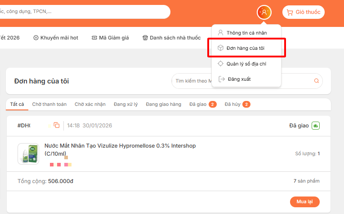Select Thông tin cá nhân menu item
Screen dimensions: 344x214
[x=247, y=33]
